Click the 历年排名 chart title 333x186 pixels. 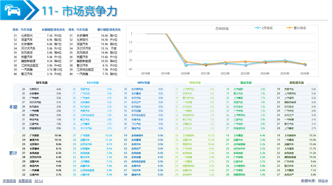(x=222, y=29)
